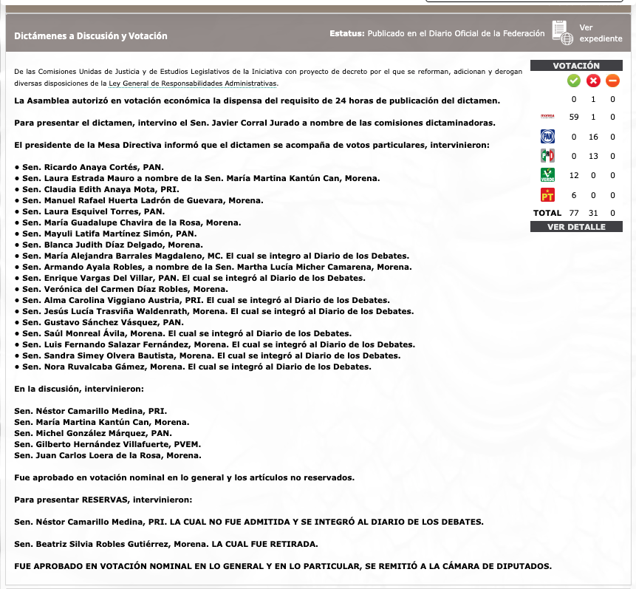Click the Para presentar RESERVAS heading
The width and height of the screenshot is (636, 589).
103,500
